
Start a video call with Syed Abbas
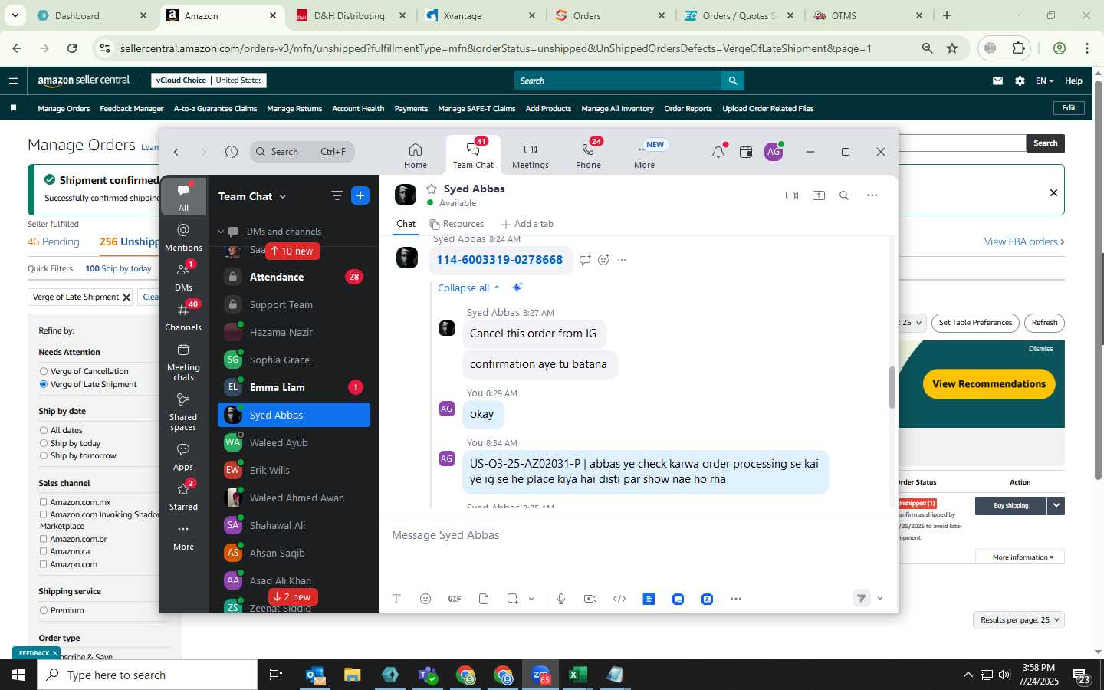pos(792,195)
